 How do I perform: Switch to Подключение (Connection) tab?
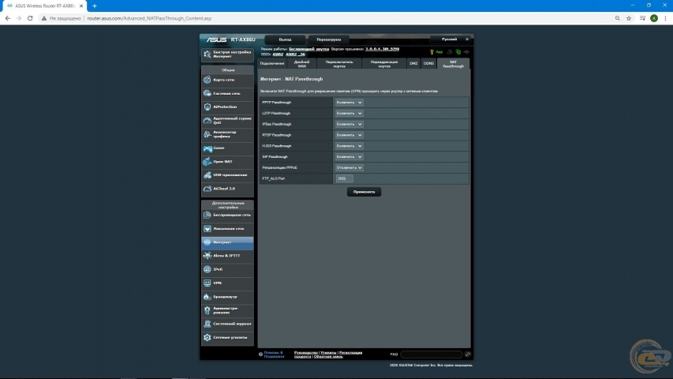click(272, 64)
